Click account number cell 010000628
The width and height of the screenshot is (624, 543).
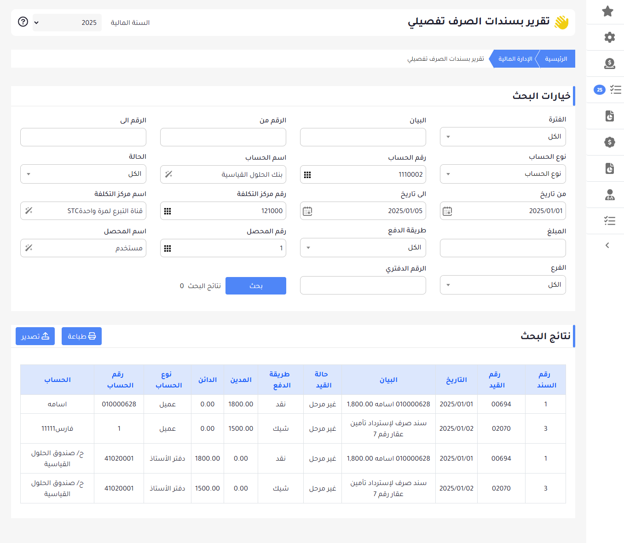[x=119, y=404]
